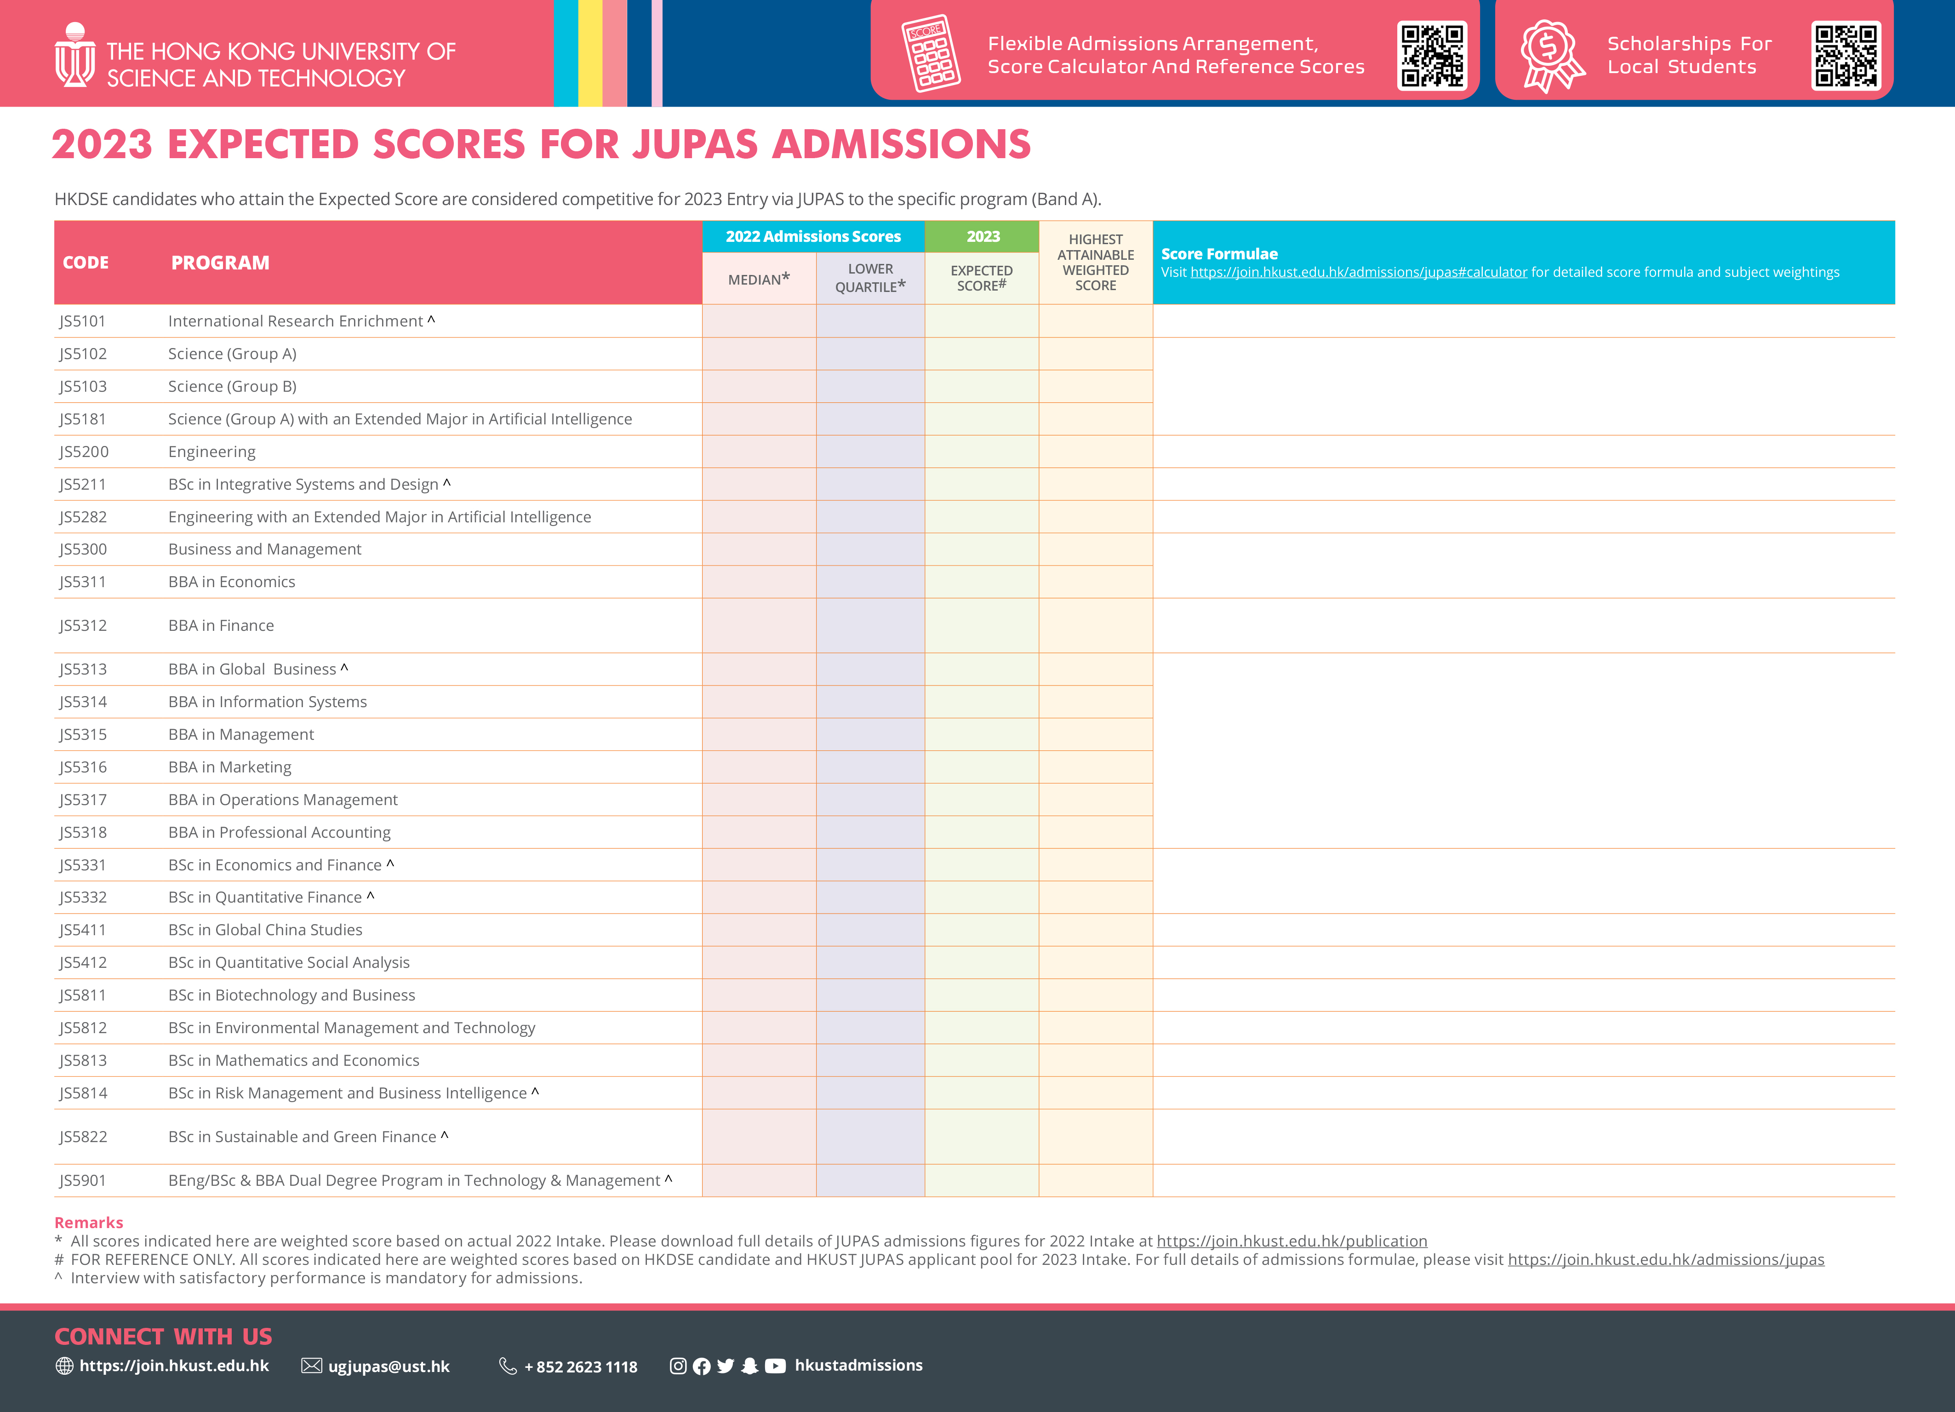Click the 2023 Expected Scores page title
Screen dimensions: 1955x1412
pos(540,144)
